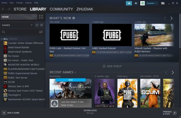Screen dimensions: 181x118
Task: Go to previous What's New items
Action: click(165, 18)
